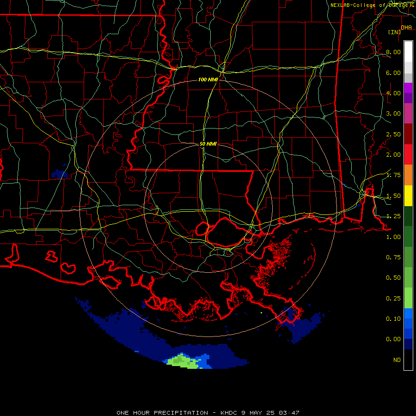This screenshot has height=416, width=416.
Task: Select the bright red legend swatch
Action: 408,154
